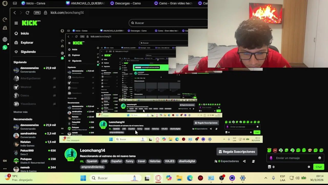Viewport: 328px width, 185px height.
Task: Switch to the Descargas - Camo tab
Action: 126,3
